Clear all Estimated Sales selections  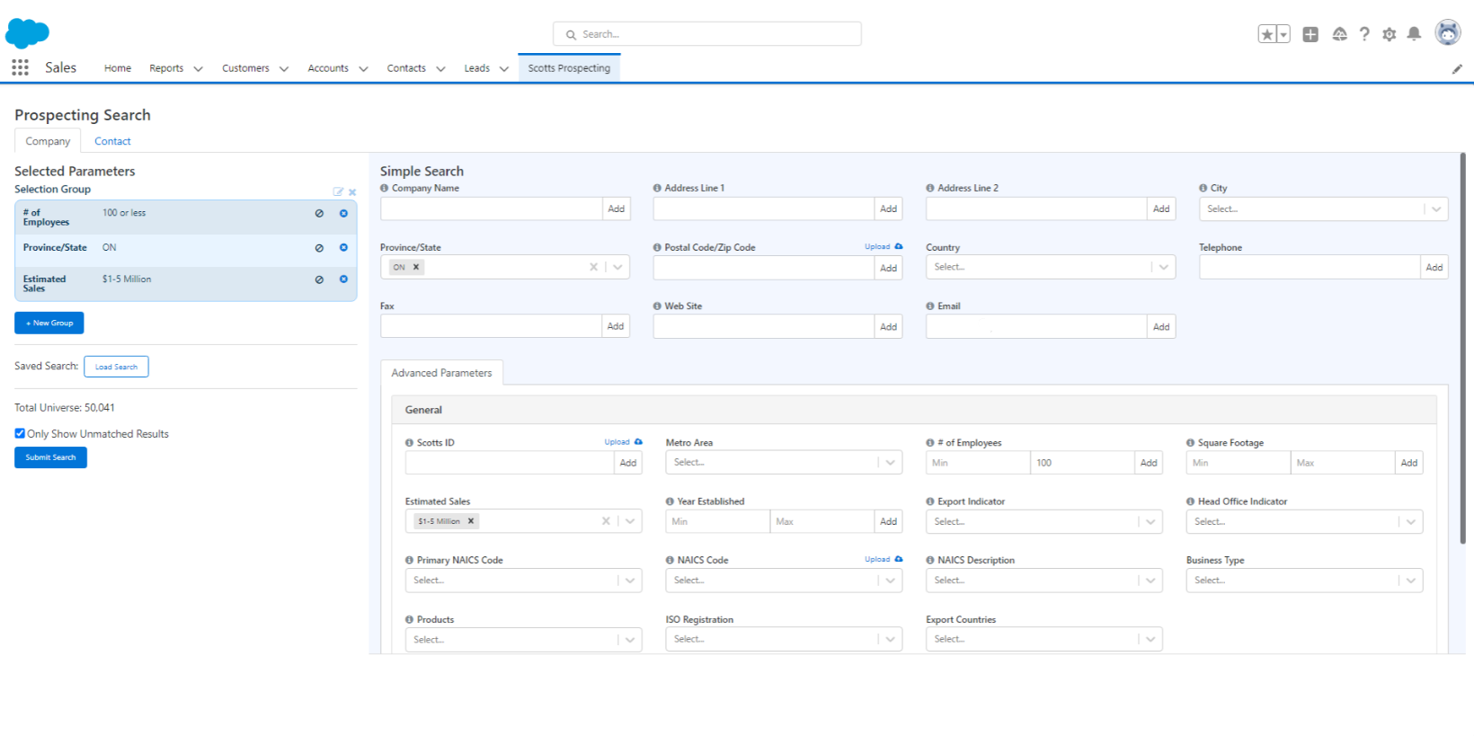[x=606, y=521]
